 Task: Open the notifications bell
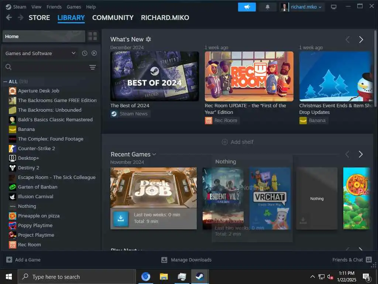267,7
